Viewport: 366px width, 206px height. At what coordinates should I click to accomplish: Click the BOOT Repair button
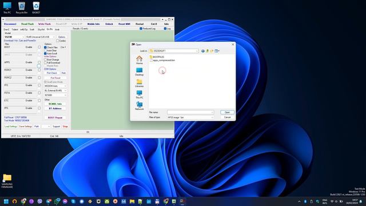click(x=55, y=118)
